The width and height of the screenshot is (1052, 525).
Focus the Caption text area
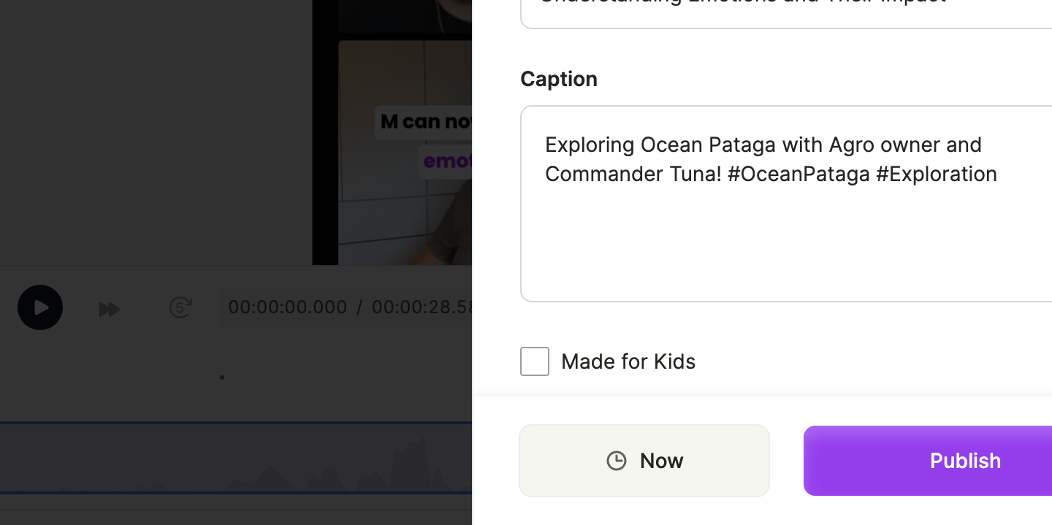pyautogui.click(x=786, y=204)
